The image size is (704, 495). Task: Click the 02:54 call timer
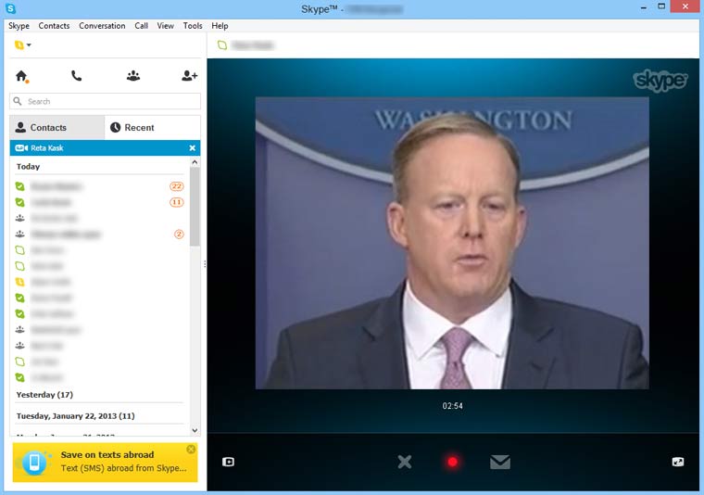452,406
